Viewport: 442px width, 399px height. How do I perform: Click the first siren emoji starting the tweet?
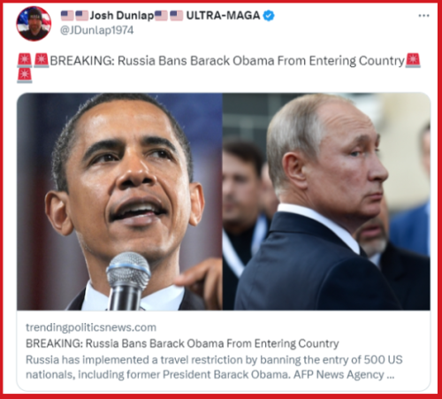[25, 60]
